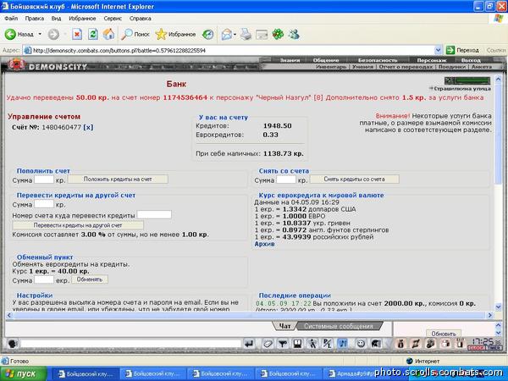508x381 pixels.
Task: Open the Справка menu
Action: (141, 19)
